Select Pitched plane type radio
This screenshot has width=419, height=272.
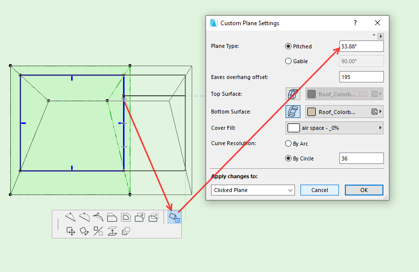288,46
